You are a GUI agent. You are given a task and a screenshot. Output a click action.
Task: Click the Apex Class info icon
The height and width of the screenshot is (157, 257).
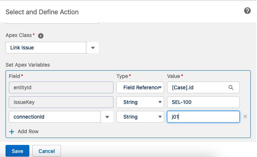[41, 36]
